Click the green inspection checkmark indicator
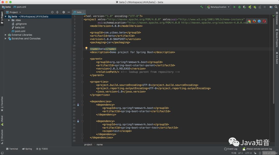 [274, 16]
